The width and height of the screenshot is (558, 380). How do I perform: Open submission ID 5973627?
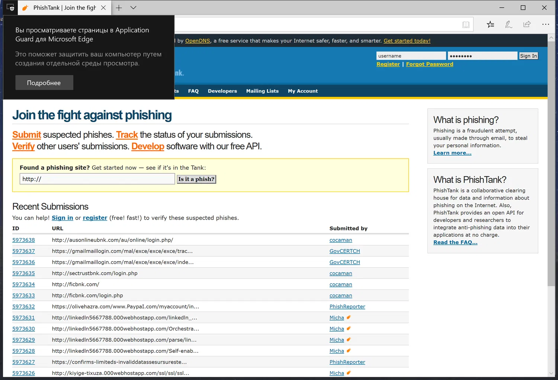23,362
